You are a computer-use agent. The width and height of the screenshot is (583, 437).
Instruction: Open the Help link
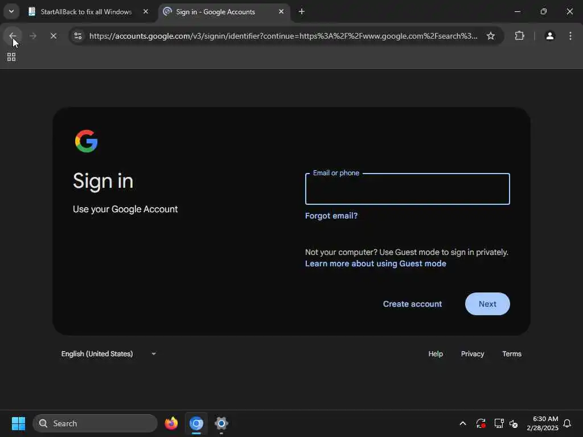tap(436, 354)
